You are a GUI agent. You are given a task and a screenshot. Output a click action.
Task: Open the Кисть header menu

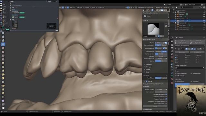click(x=72, y=7)
